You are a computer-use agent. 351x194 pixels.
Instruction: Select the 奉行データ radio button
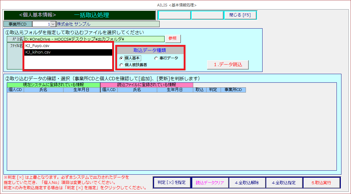[x=156, y=58]
